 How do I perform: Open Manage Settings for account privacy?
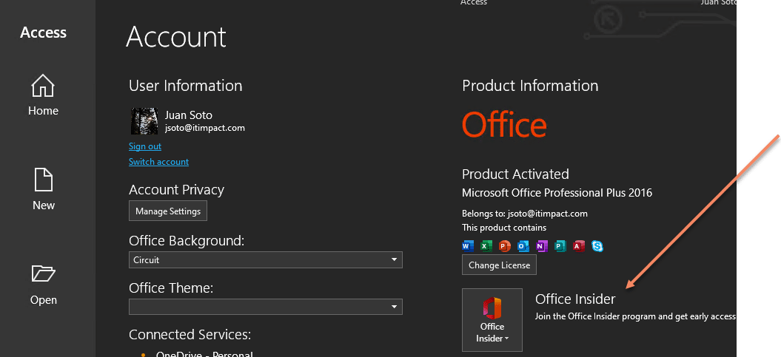(x=168, y=211)
